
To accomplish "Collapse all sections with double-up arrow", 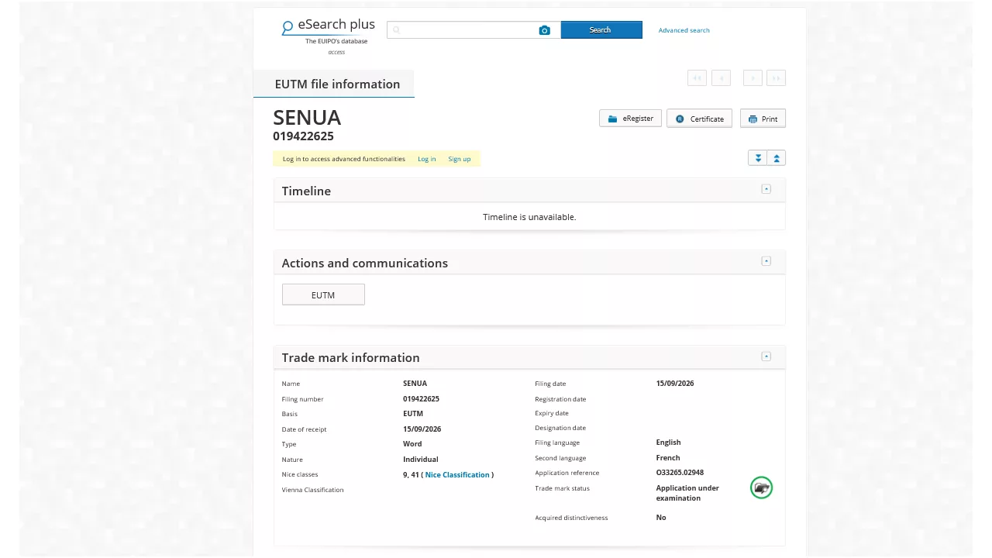I will pos(777,158).
